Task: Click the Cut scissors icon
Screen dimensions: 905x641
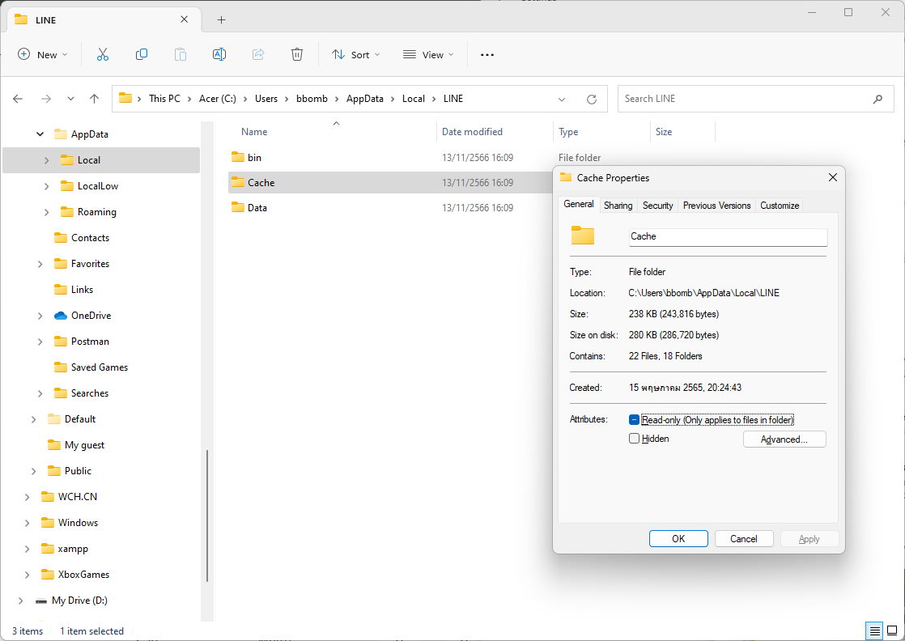Action: point(103,54)
